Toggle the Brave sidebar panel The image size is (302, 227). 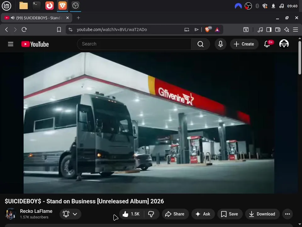point(269,30)
